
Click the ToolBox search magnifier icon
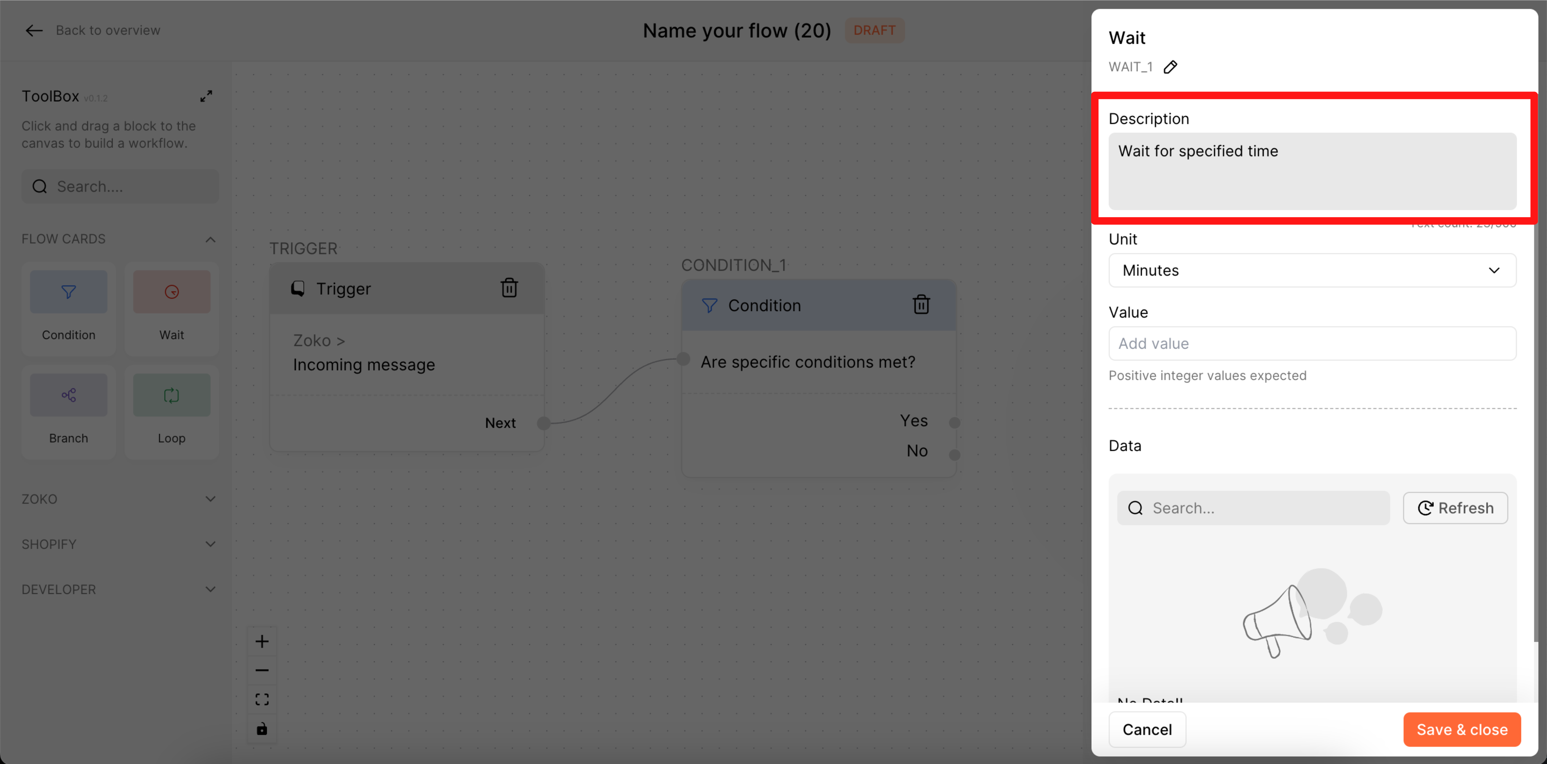tap(40, 187)
